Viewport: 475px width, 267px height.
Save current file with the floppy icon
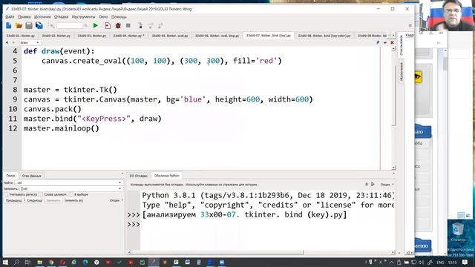(29, 26)
